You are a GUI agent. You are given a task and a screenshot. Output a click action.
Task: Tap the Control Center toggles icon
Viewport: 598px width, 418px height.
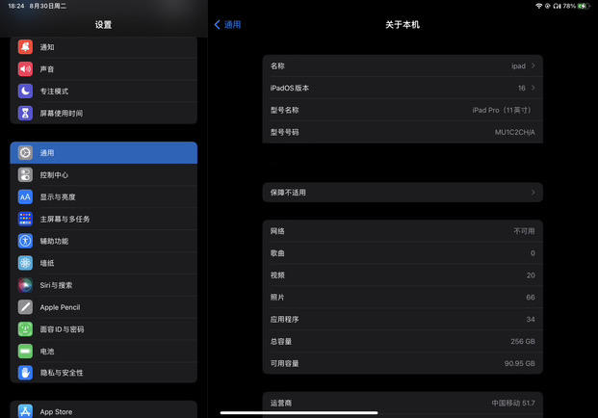(25, 174)
